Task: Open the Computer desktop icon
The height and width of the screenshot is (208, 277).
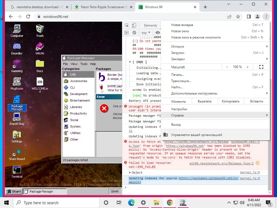Action: pos(17,31)
